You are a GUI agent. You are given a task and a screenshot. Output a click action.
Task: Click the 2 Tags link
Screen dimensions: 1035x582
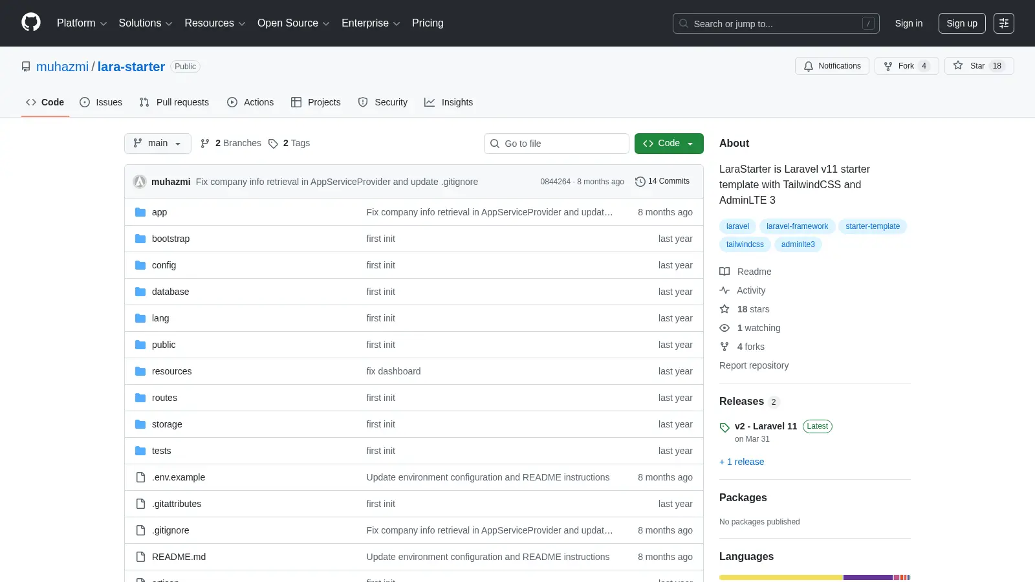click(289, 144)
